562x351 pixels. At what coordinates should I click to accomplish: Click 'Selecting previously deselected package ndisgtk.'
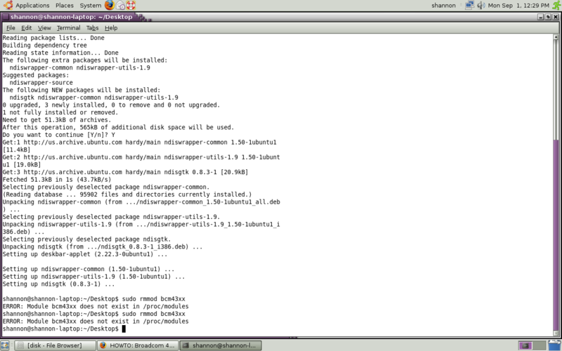coord(86,239)
